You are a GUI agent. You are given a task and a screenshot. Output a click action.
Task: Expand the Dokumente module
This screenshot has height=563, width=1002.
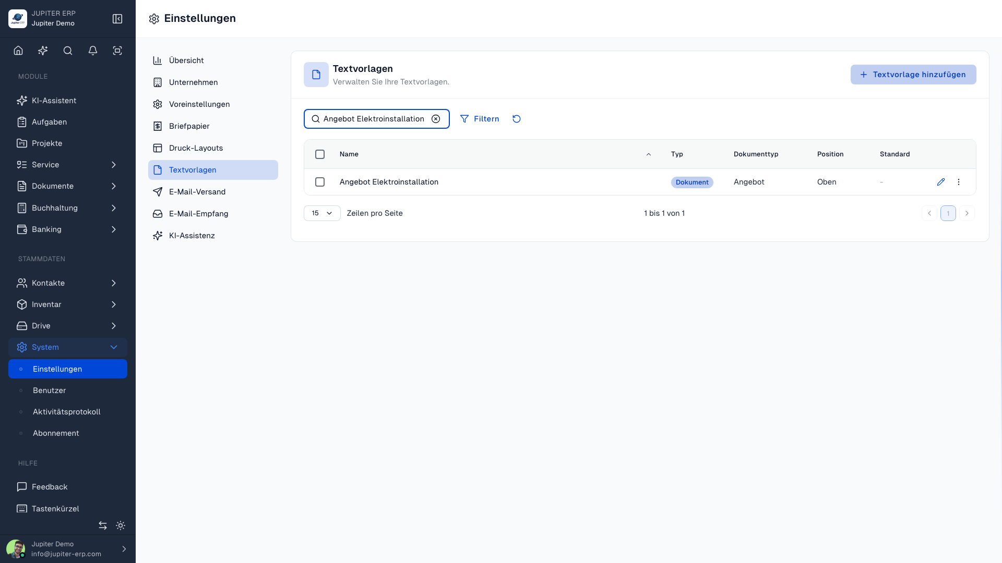pyautogui.click(x=68, y=186)
